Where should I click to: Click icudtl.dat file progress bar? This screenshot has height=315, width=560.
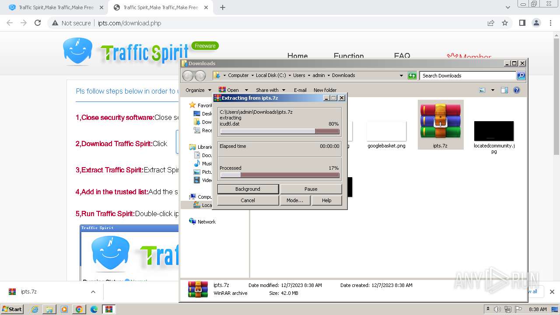click(x=280, y=131)
